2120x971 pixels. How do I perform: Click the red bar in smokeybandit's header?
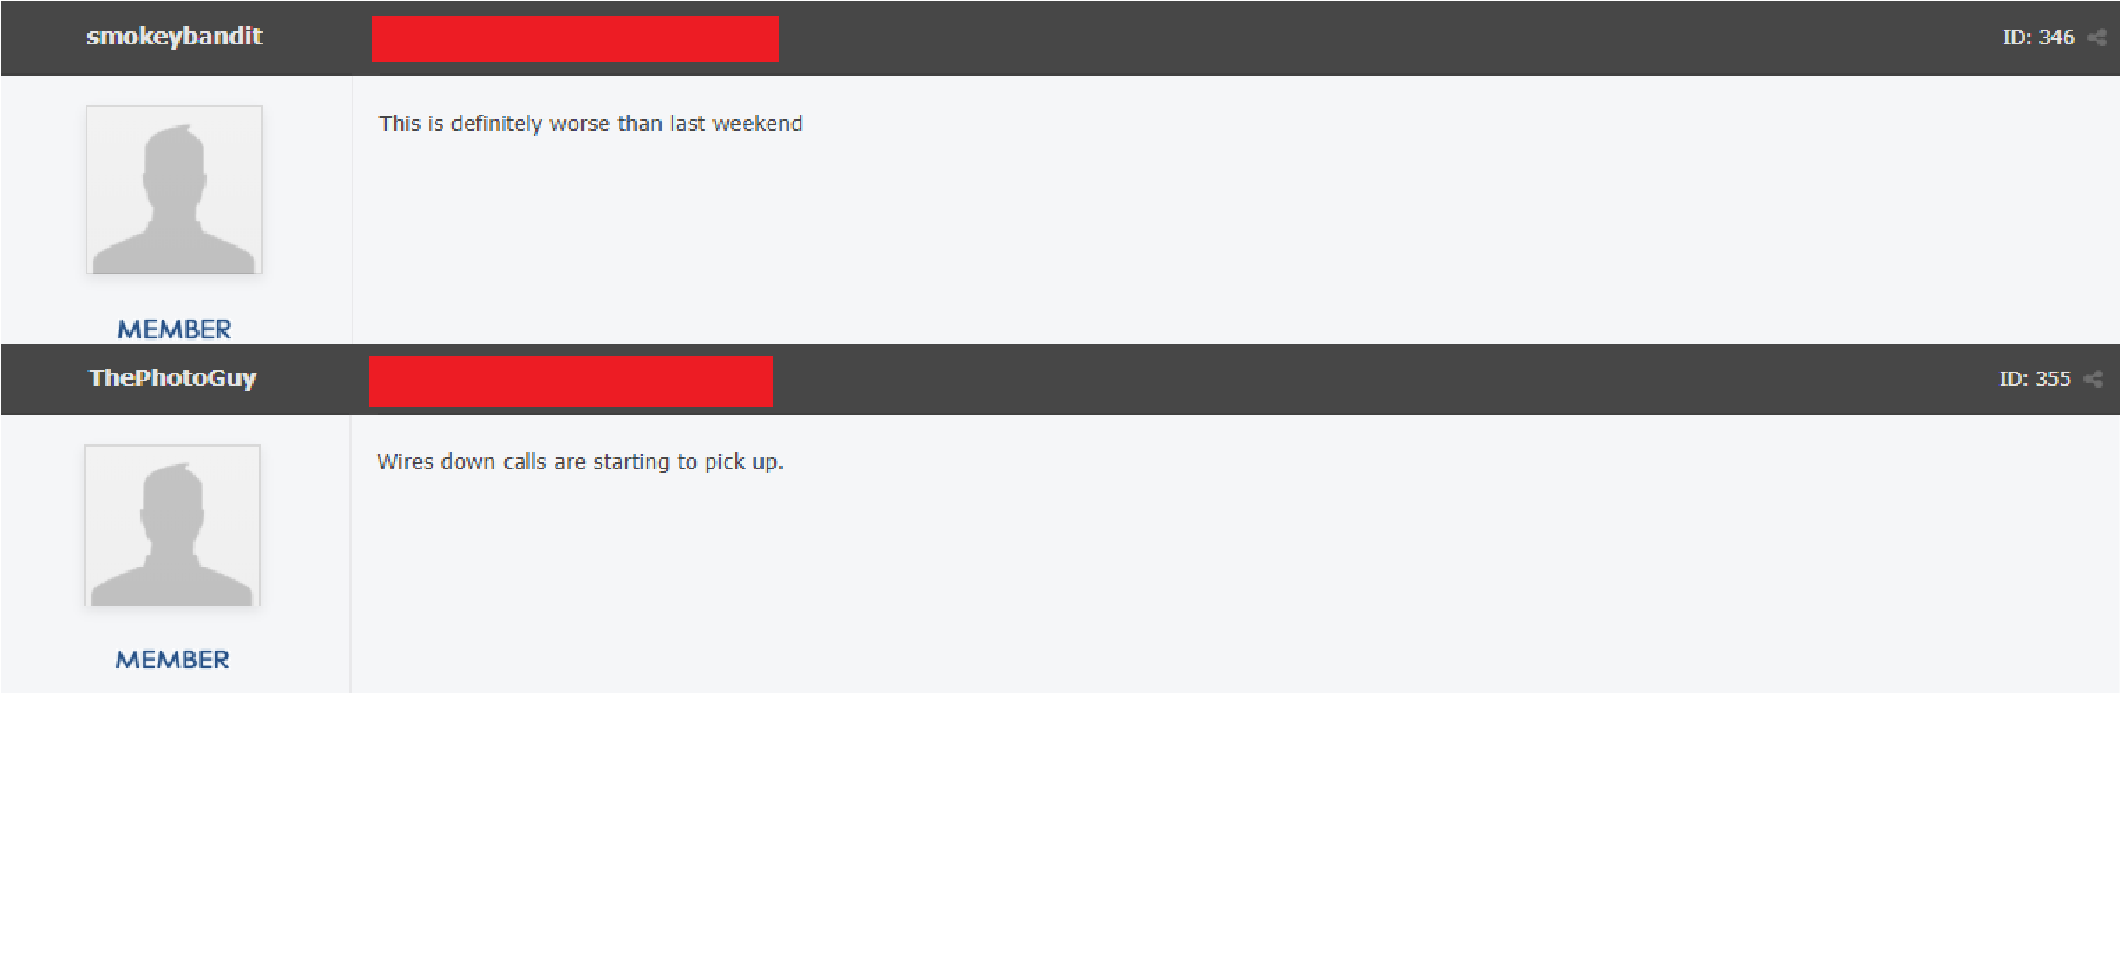575,39
